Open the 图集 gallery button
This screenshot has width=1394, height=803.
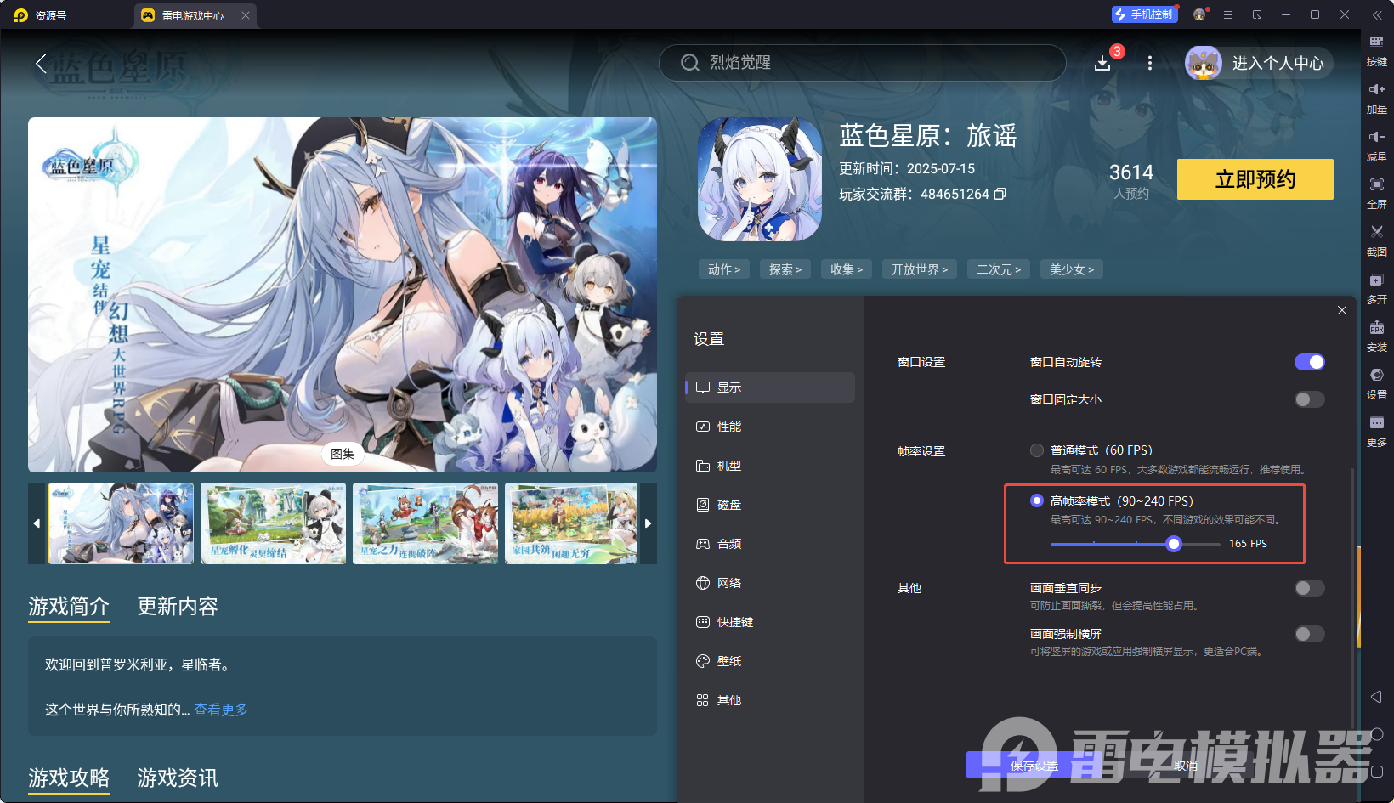343,454
